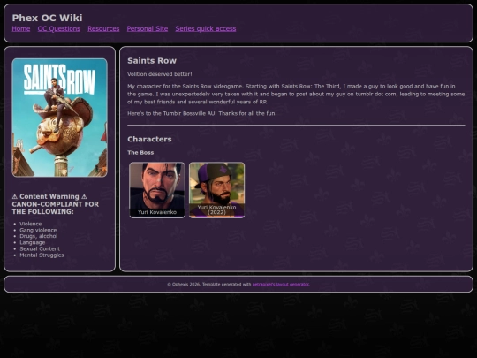
Task: Click the Content Warning heading
Action: (56, 204)
